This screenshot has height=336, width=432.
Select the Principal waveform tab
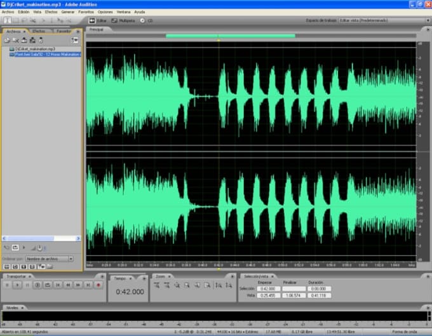click(97, 29)
